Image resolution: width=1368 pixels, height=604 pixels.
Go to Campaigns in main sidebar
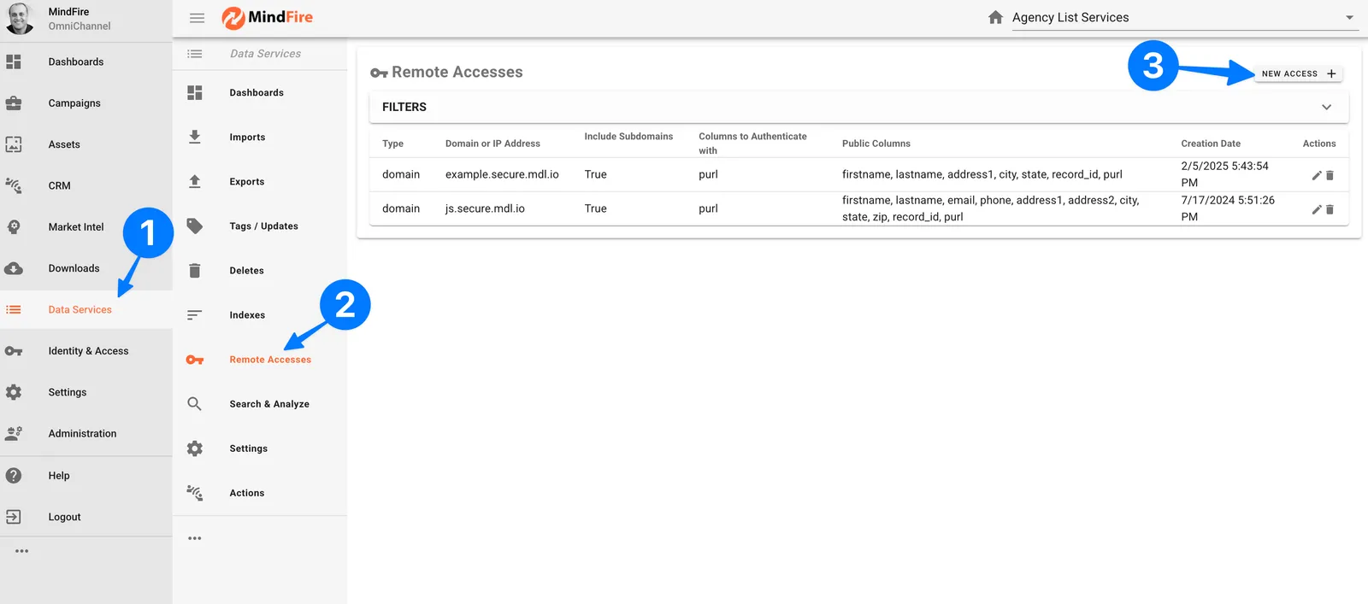(74, 103)
